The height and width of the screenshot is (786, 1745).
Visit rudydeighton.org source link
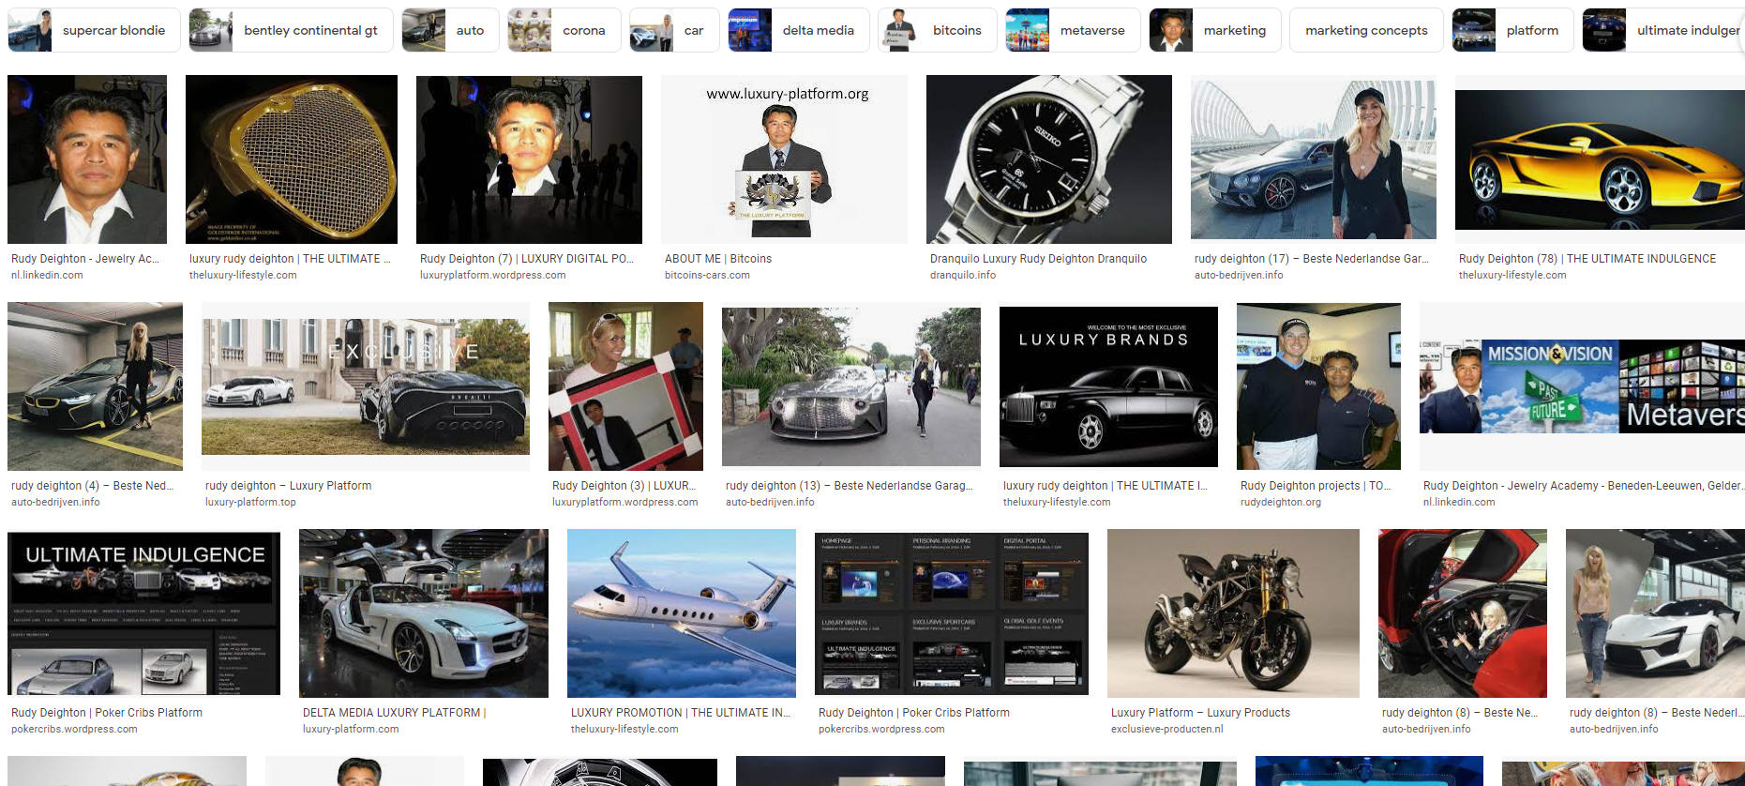(1281, 503)
